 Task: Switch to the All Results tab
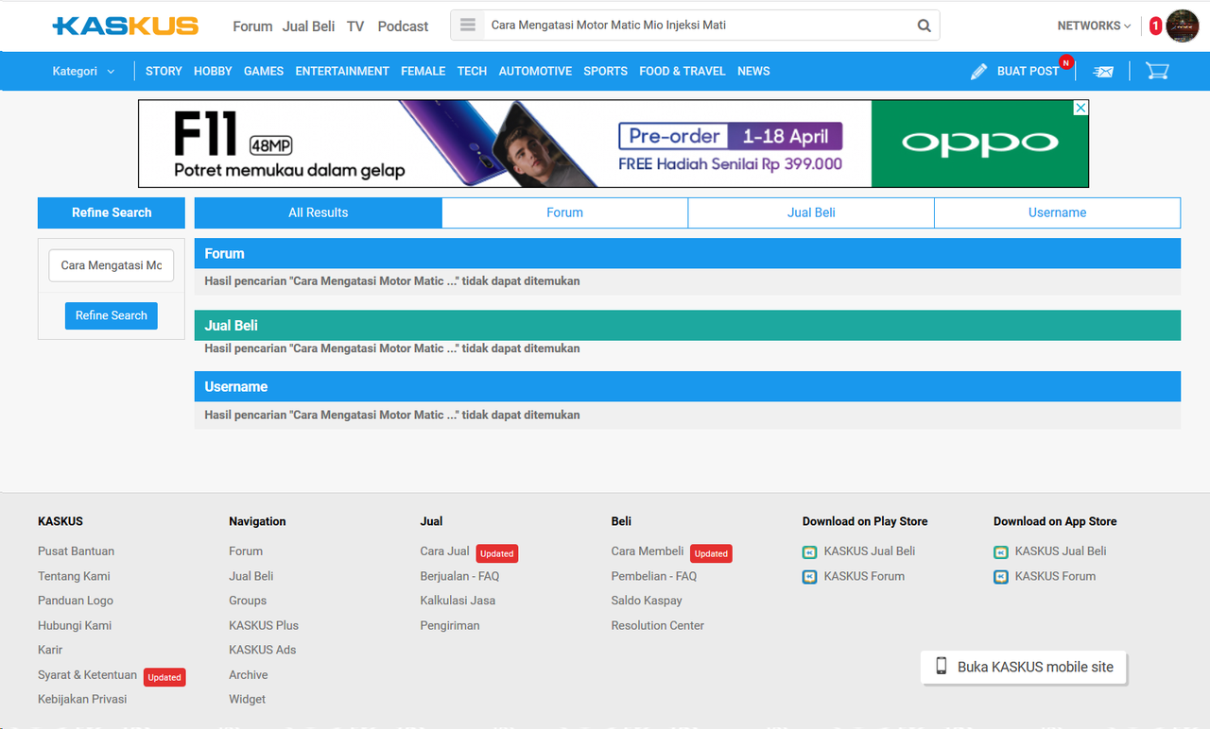tap(318, 212)
